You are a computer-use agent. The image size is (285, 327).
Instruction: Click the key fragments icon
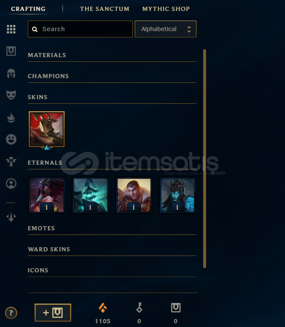point(139,308)
